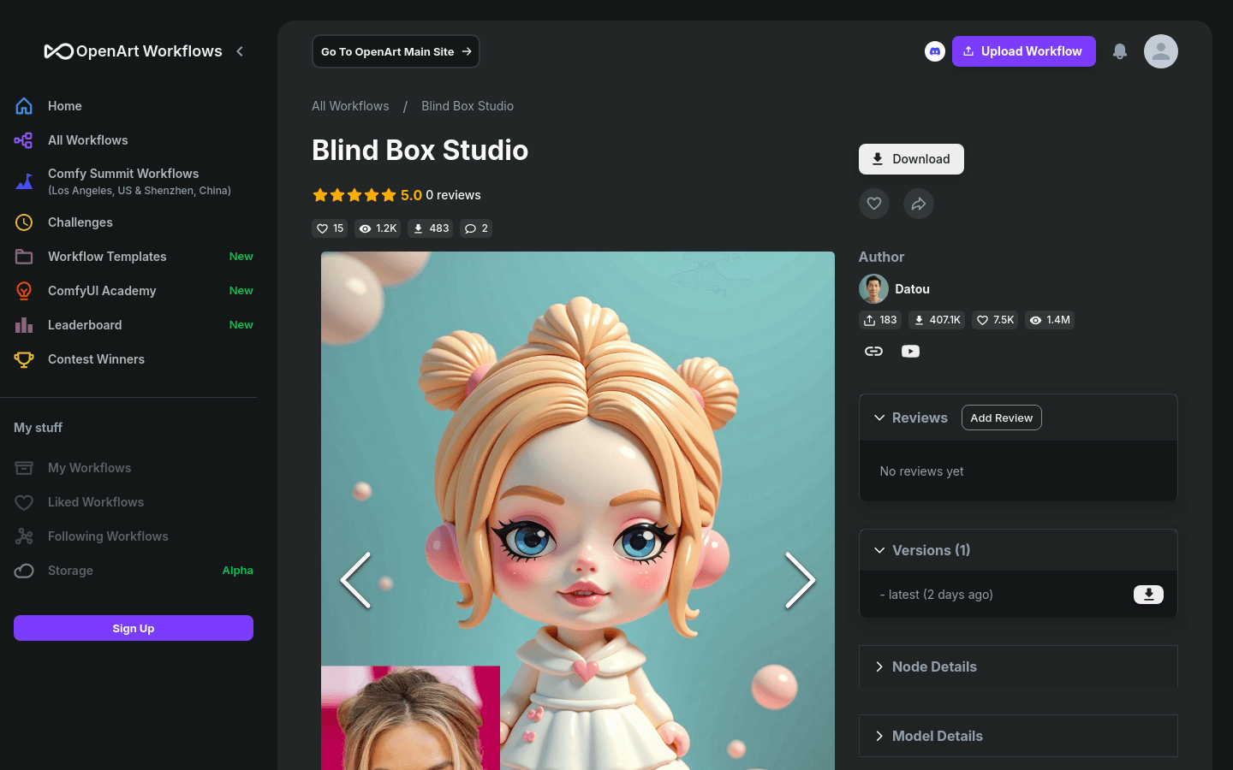Click the author's 183 uploads stat
The height and width of the screenshot is (770, 1233).
coord(880,320)
